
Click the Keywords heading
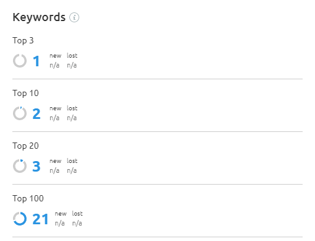(x=39, y=17)
